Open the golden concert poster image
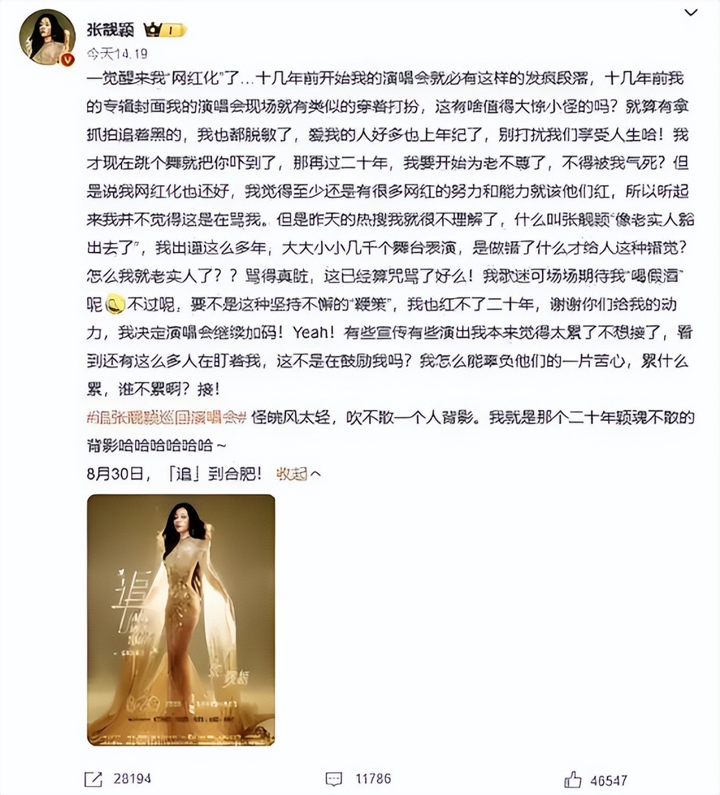Image resolution: width=720 pixels, height=795 pixels. (x=181, y=620)
